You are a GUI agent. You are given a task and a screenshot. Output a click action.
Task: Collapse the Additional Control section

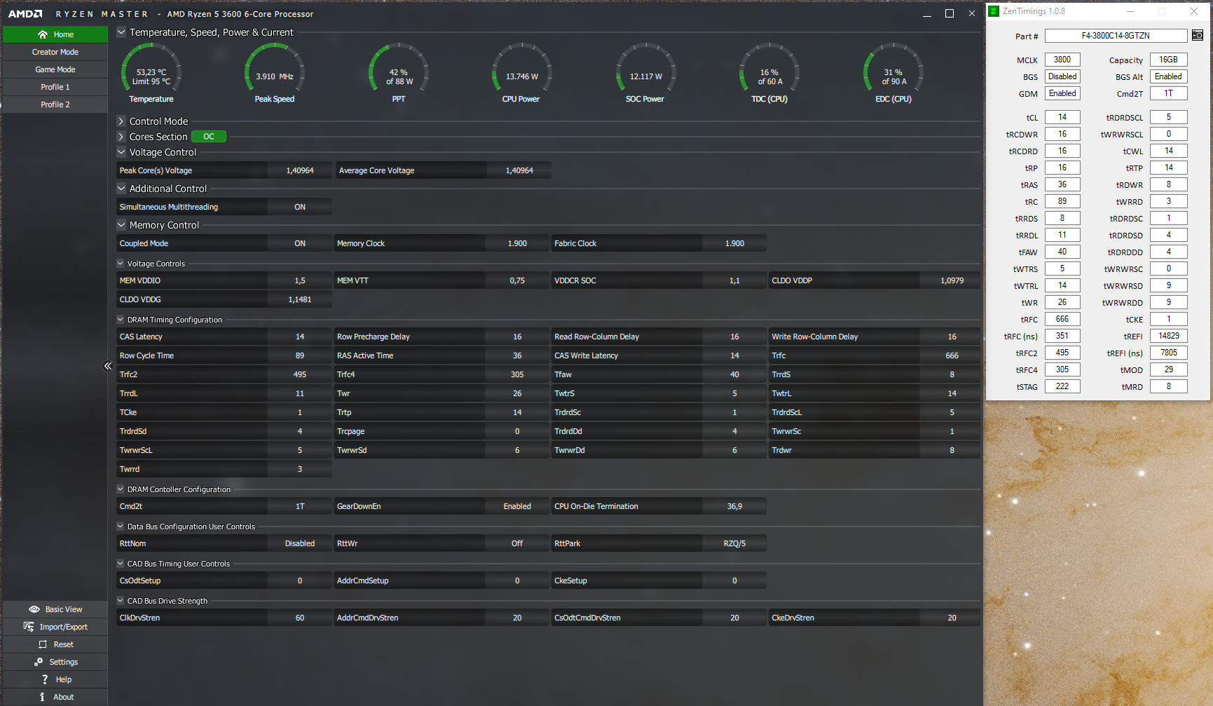tap(121, 189)
